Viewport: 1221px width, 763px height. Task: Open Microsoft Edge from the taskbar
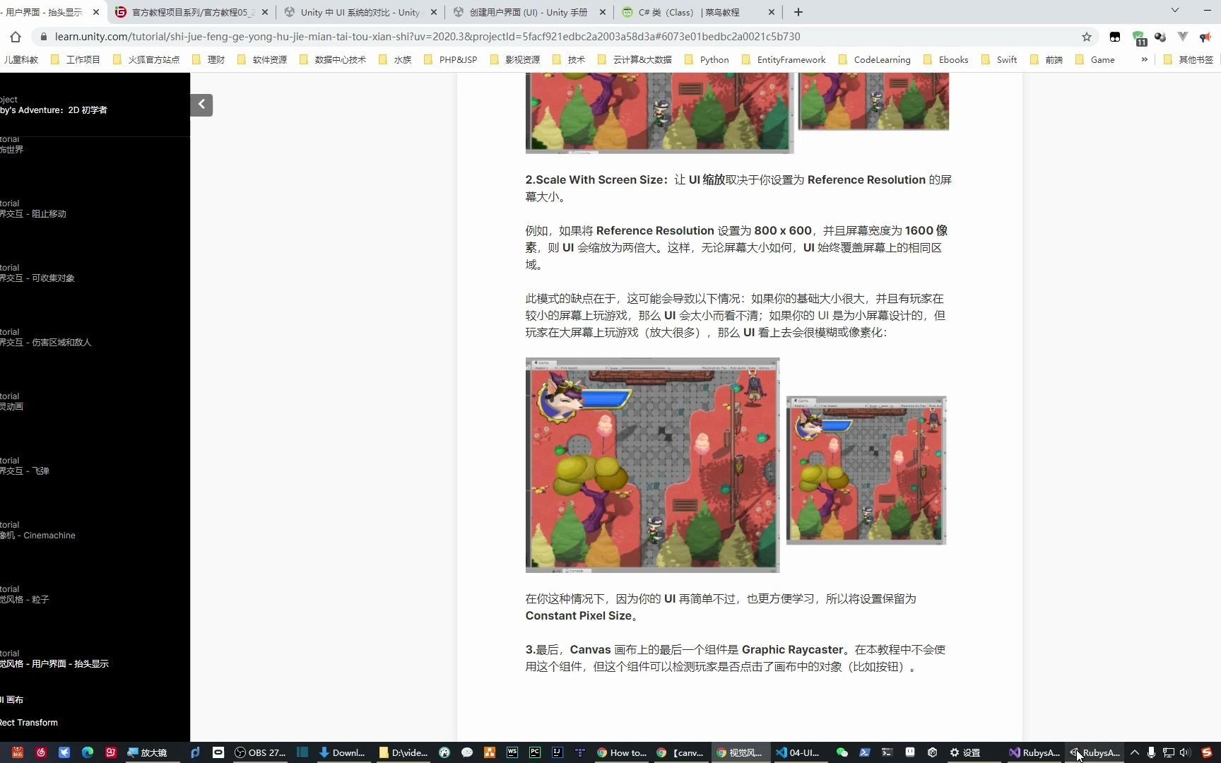[88, 752]
